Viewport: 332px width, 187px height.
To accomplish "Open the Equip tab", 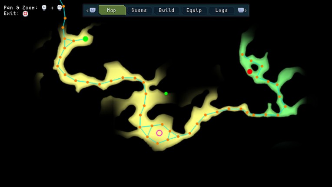I will 194,10.
